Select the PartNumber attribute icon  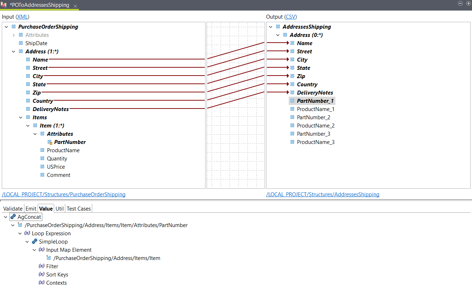[50, 142]
